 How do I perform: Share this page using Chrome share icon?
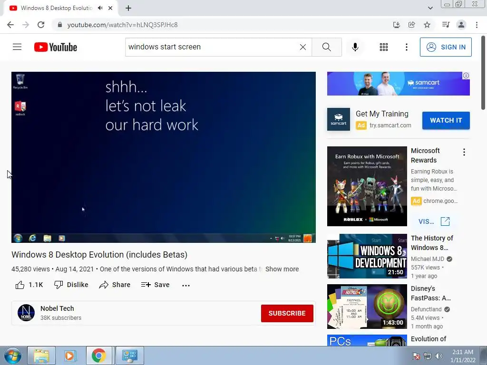411,25
